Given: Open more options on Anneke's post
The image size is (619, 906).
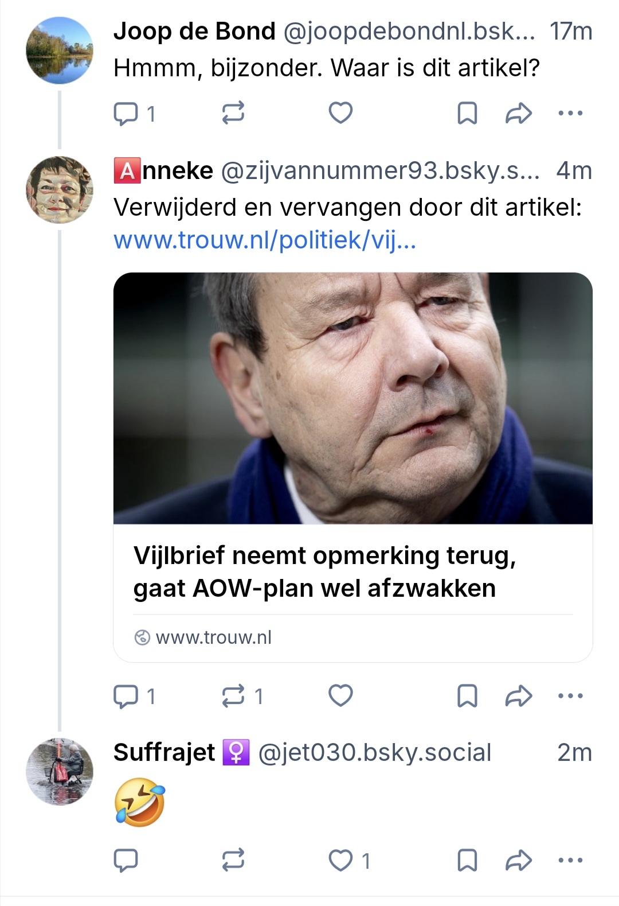Looking at the screenshot, I should click(x=570, y=696).
